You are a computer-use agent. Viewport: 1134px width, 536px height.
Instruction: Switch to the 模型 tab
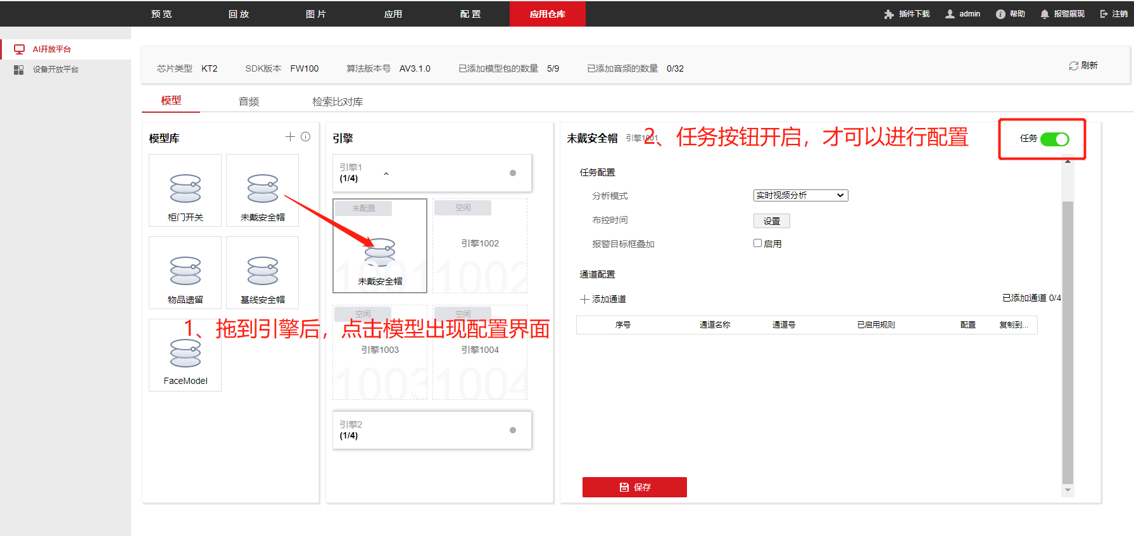point(171,101)
